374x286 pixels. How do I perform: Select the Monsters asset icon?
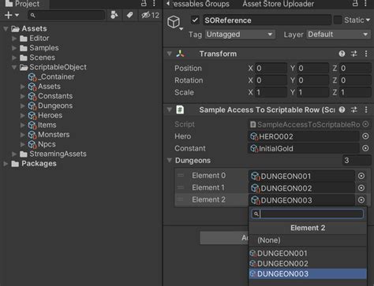[32, 135]
